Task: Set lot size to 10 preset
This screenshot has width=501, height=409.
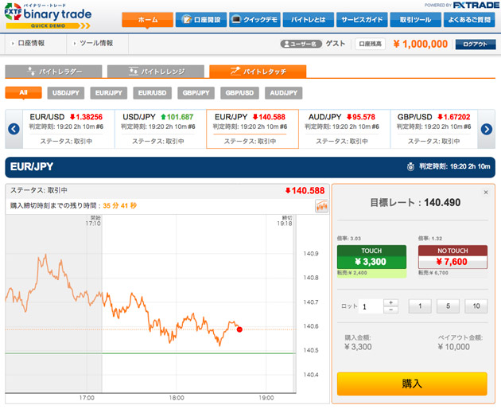Action: point(476,306)
